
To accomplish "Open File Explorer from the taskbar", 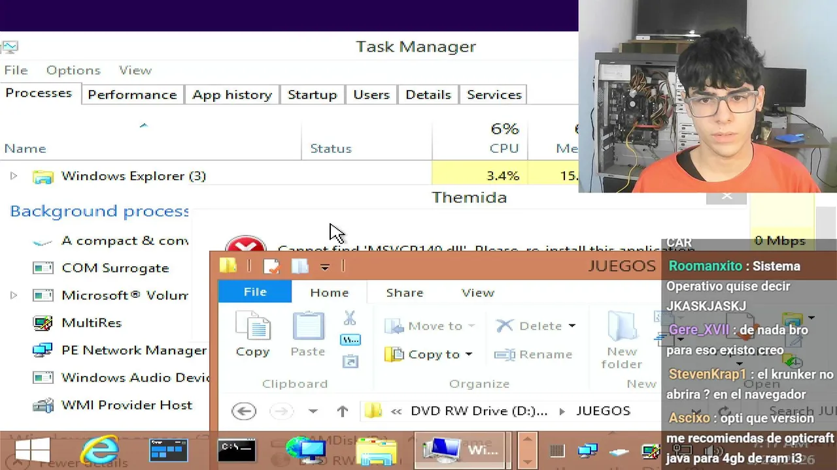I will pos(376,451).
